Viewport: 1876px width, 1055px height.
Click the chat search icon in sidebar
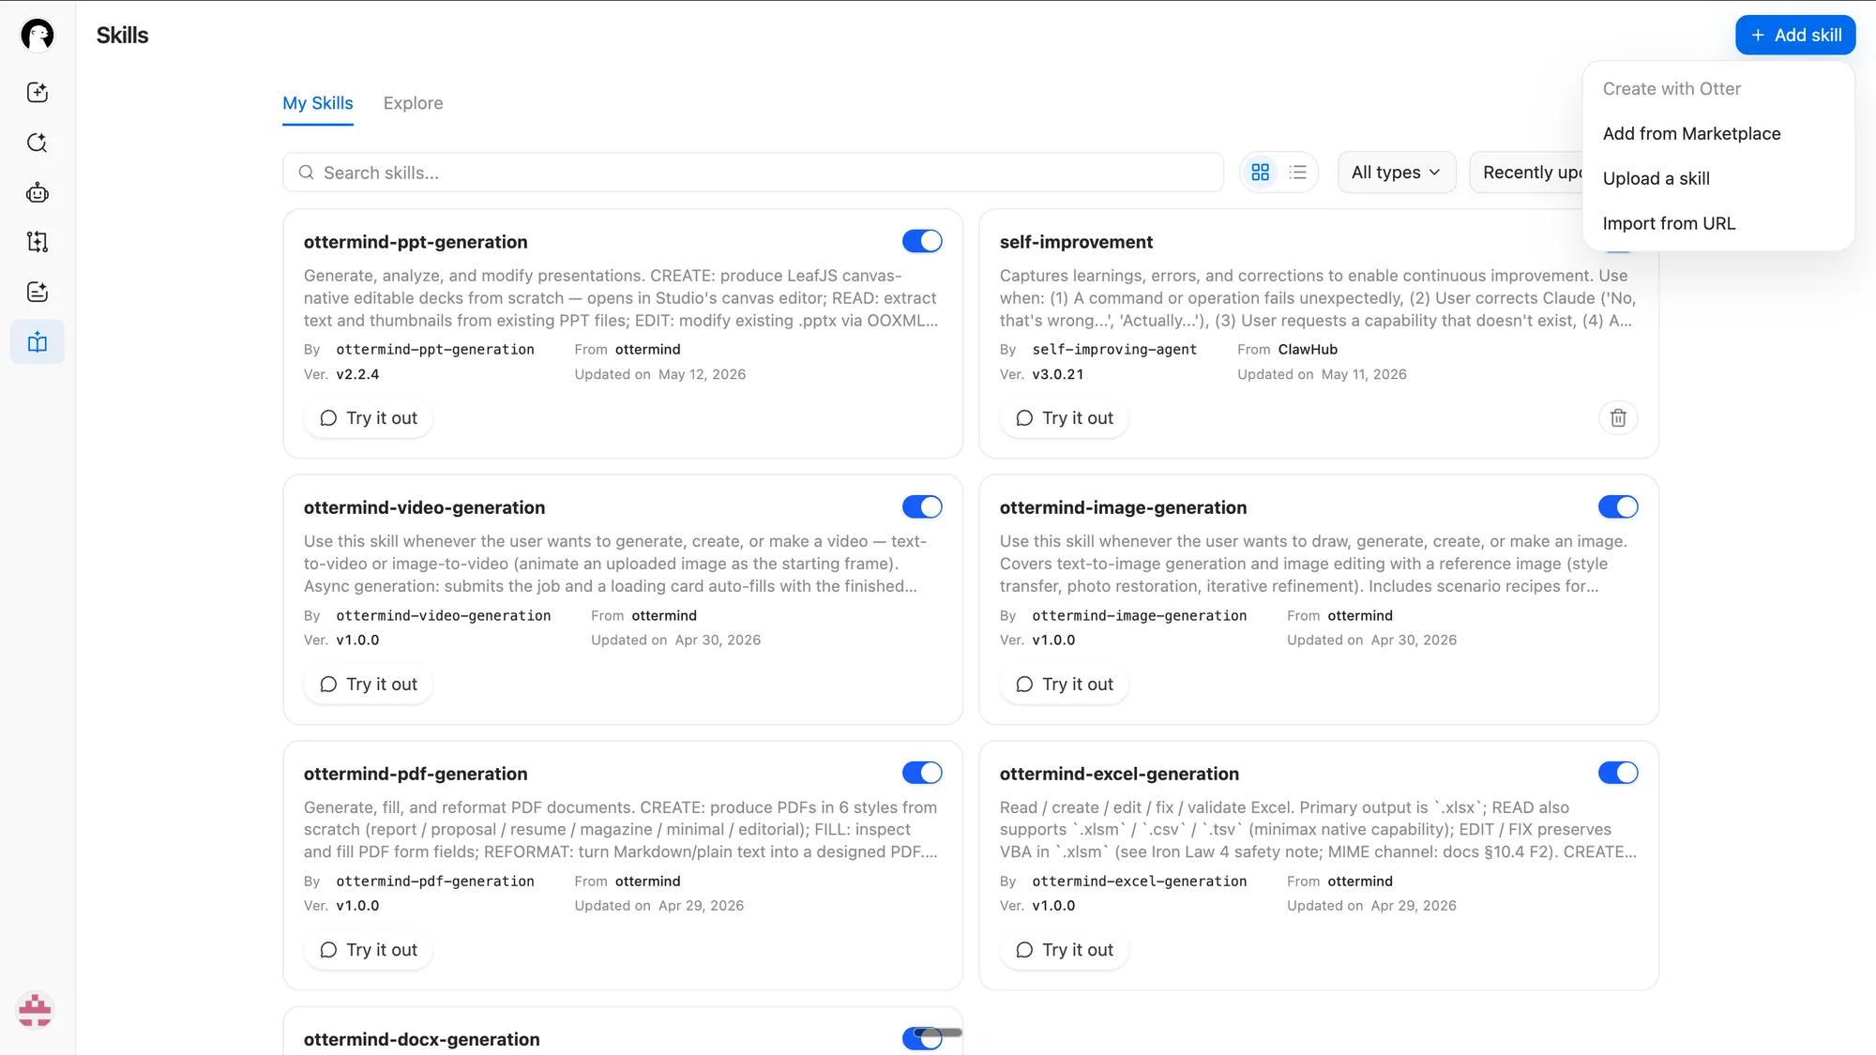[38, 143]
